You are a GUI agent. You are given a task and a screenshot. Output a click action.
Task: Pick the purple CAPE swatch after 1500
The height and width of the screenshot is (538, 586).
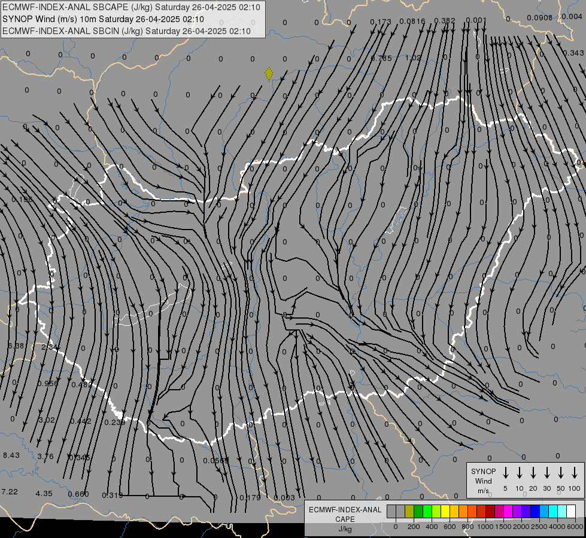point(517,511)
